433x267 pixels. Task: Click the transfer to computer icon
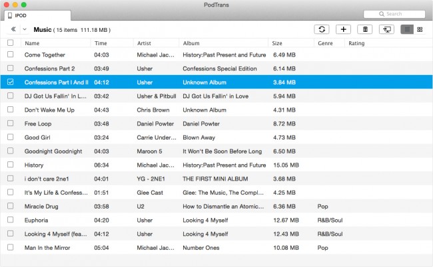pyautogui.click(x=386, y=29)
